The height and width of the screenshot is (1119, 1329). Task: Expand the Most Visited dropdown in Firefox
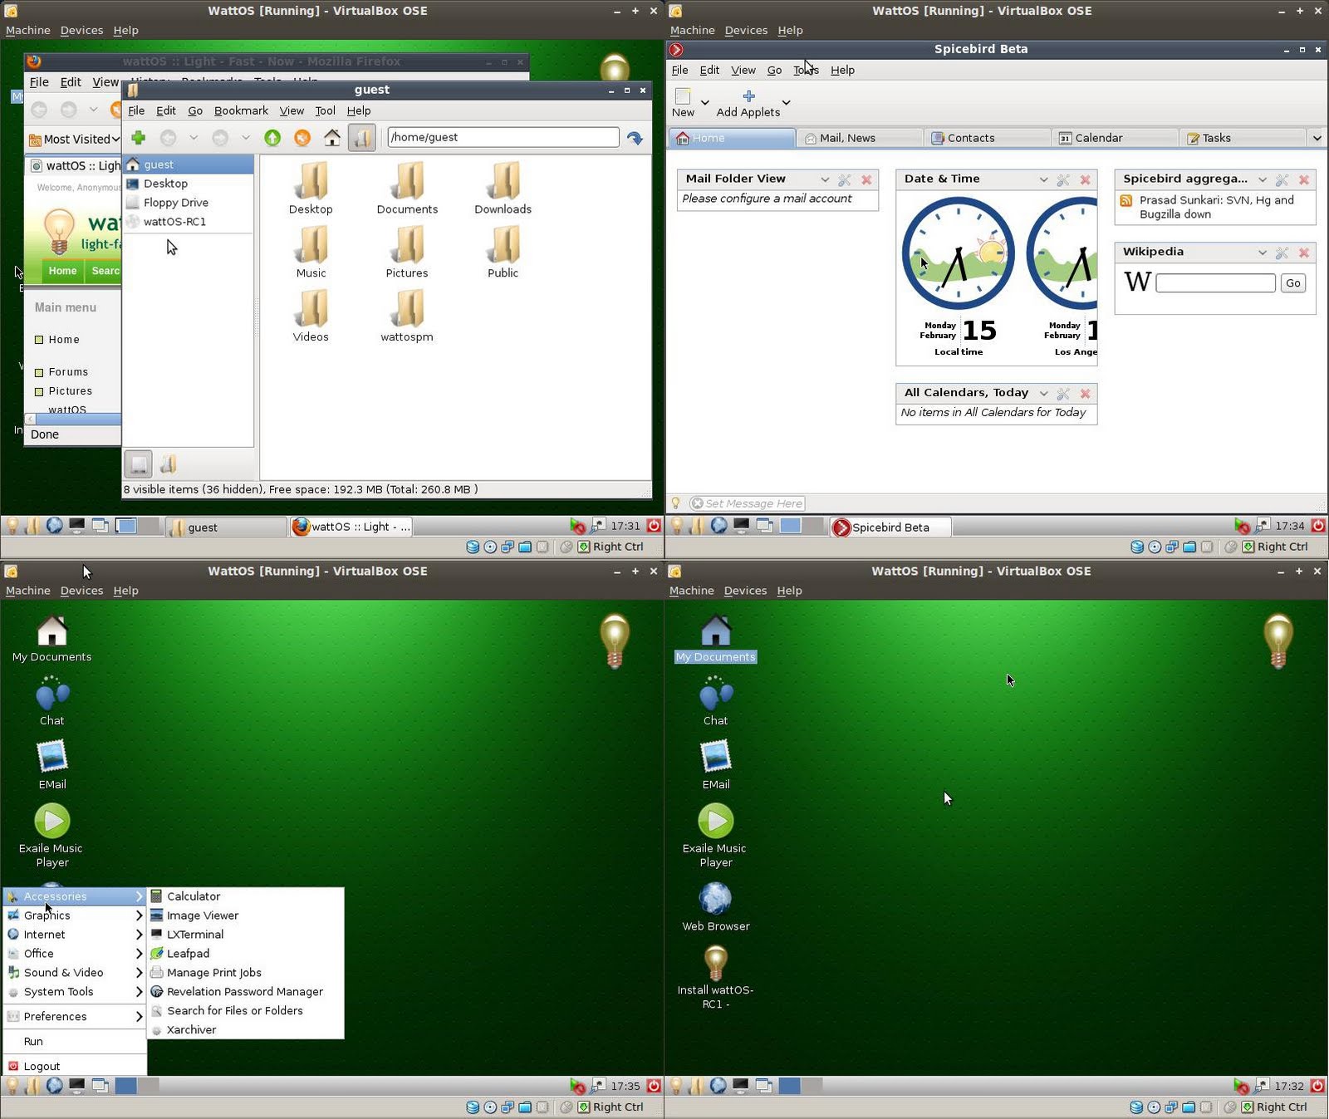click(115, 140)
